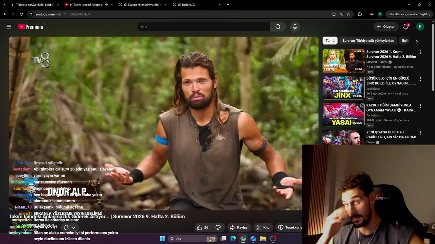This screenshot has width=435, height=244.
Task: Click the search magnifier button
Action: tap(278, 27)
